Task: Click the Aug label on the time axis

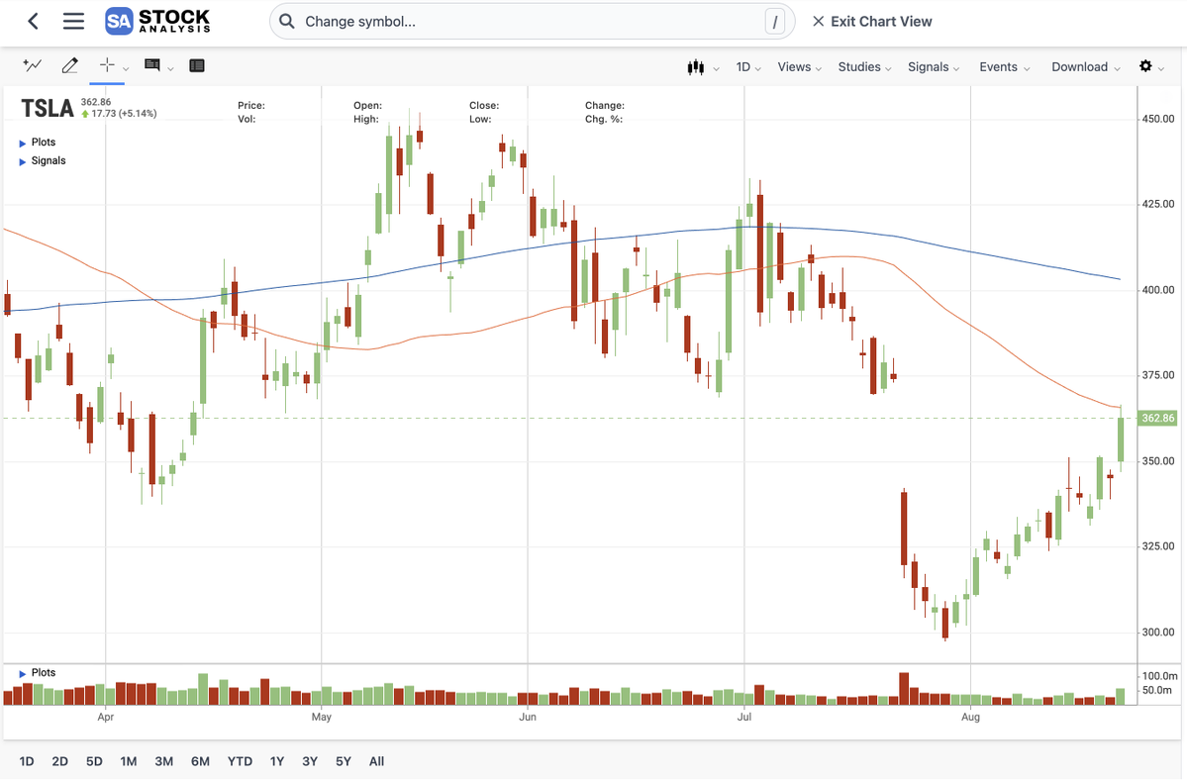Action: [970, 717]
